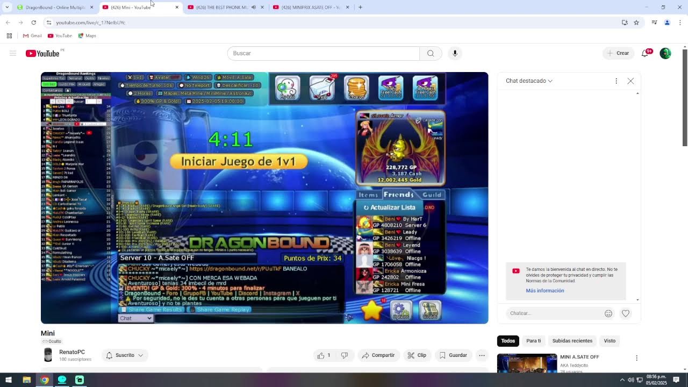Click the Chrome icon in the taskbar
The height and width of the screenshot is (387, 688).
[44, 380]
